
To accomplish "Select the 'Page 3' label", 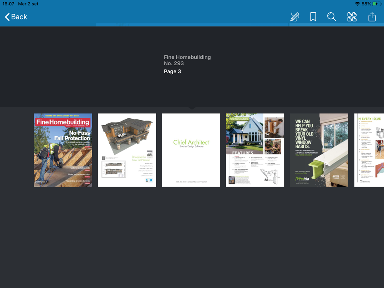I will pyautogui.click(x=172, y=71).
